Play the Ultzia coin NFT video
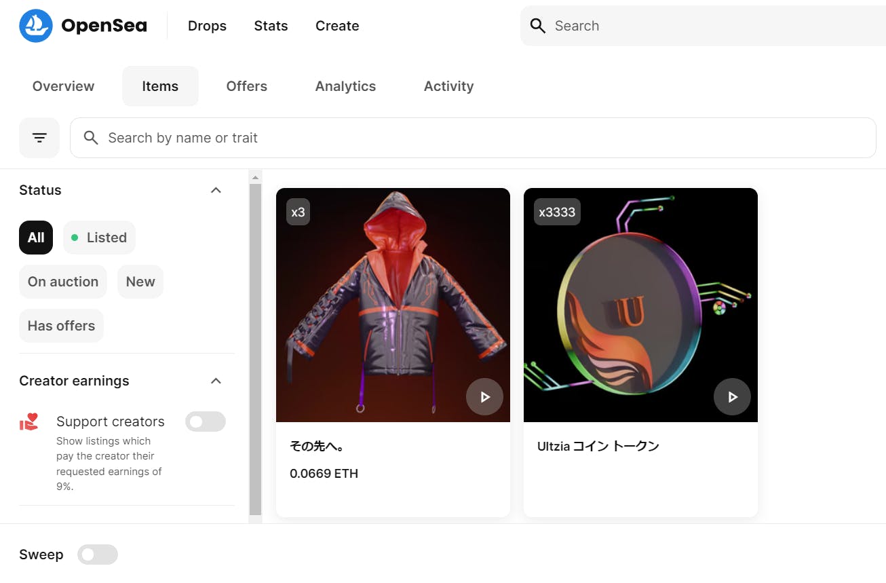Screen dimensions: 886x583 tap(732, 397)
